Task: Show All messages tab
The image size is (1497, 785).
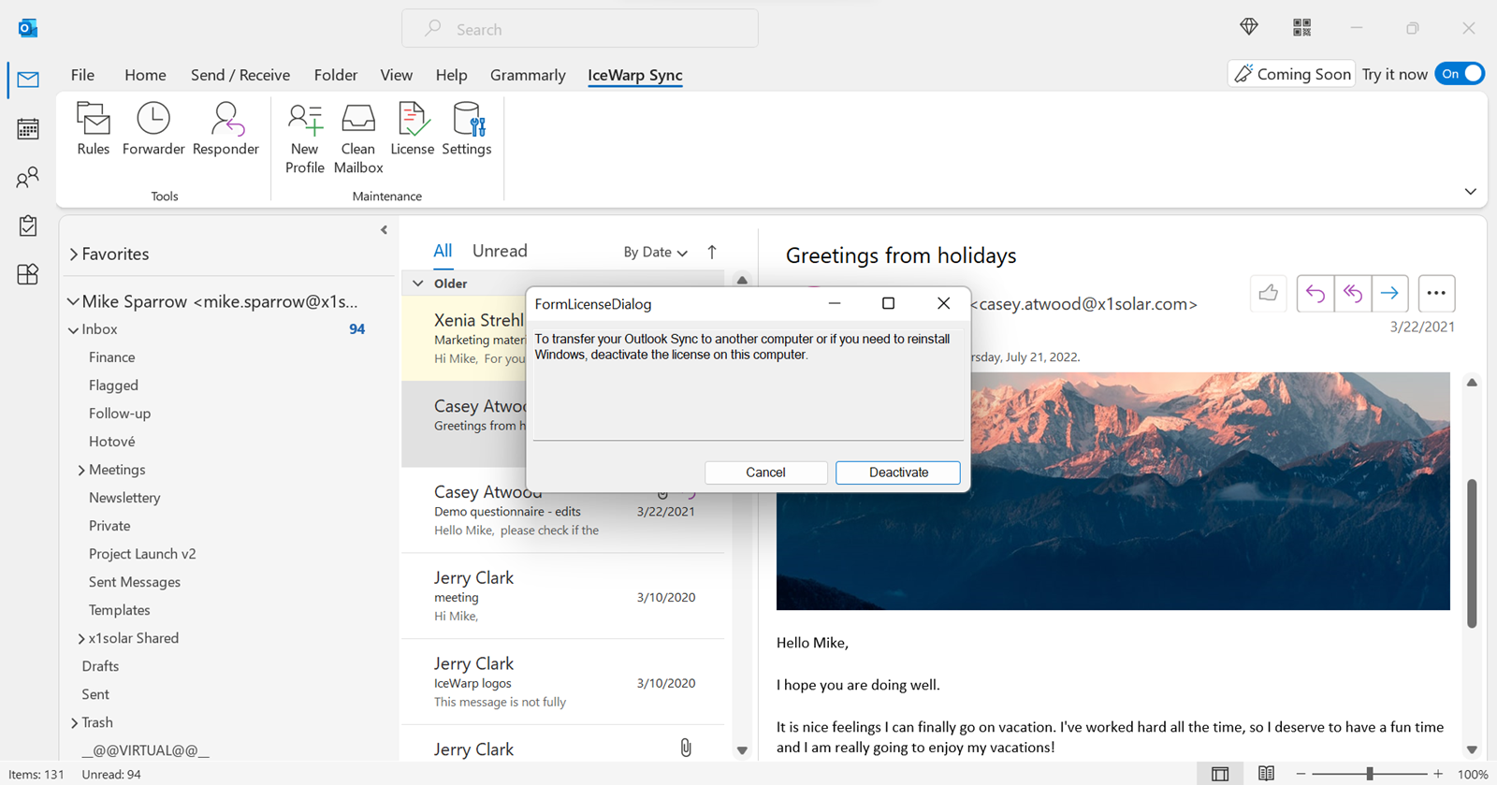Action: click(443, 251)
